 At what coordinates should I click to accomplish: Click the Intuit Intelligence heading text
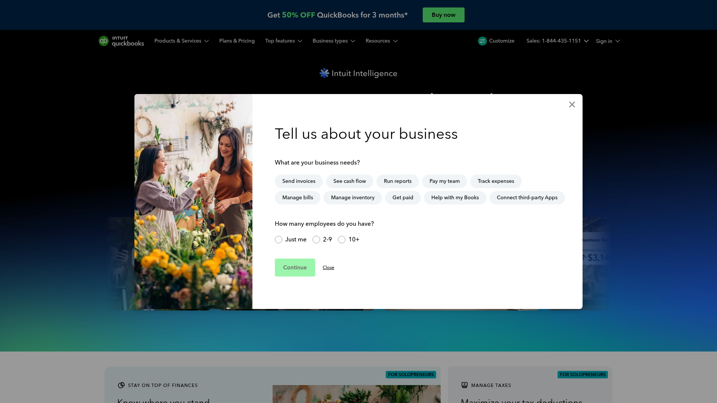point(364,74)
